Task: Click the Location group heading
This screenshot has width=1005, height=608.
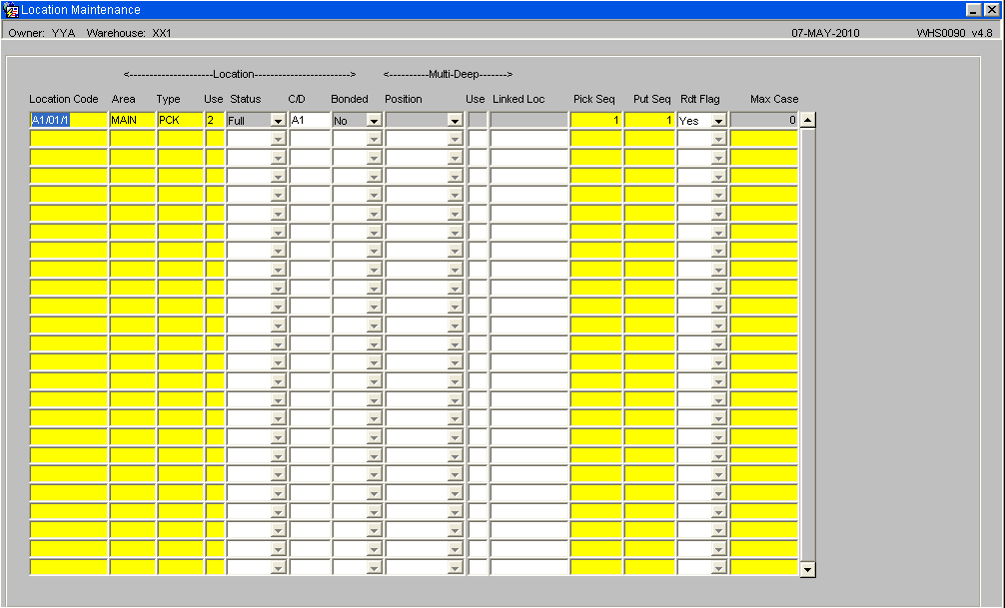Action: [240, 74]
